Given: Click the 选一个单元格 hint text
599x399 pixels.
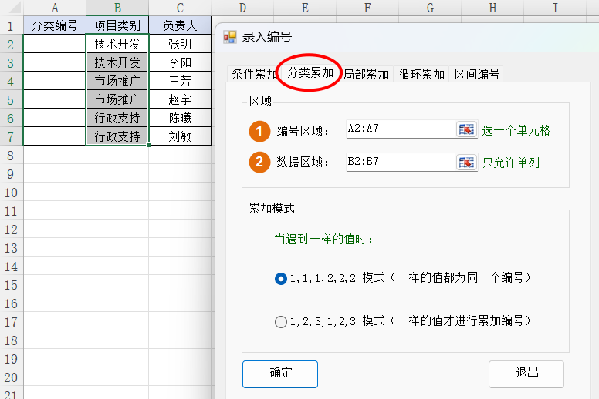Looking at the screenshot, I should [x=516, y=131].
